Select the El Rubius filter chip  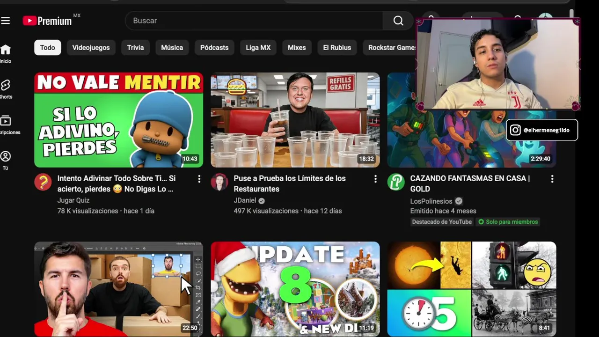click(x=337, y=48)
